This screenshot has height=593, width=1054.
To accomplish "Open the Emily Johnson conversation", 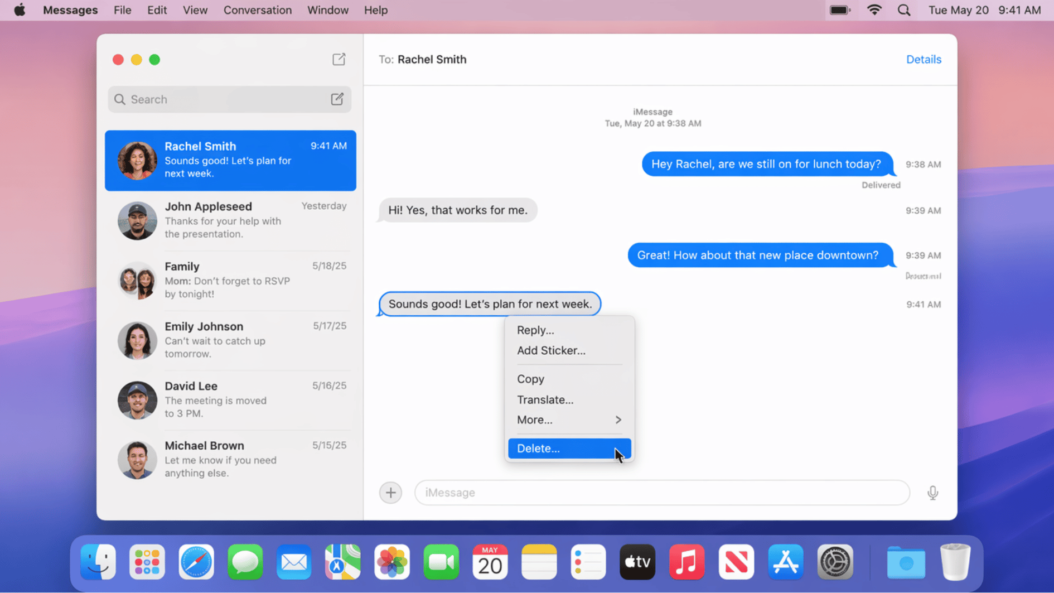I will [x=230, y=340].
